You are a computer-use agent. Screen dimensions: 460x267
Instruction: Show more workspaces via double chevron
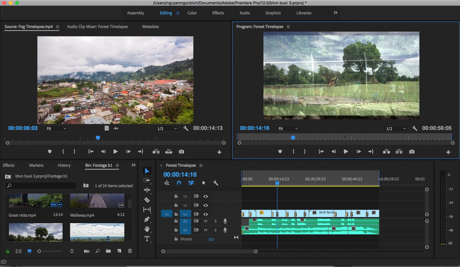click(335, 13)
